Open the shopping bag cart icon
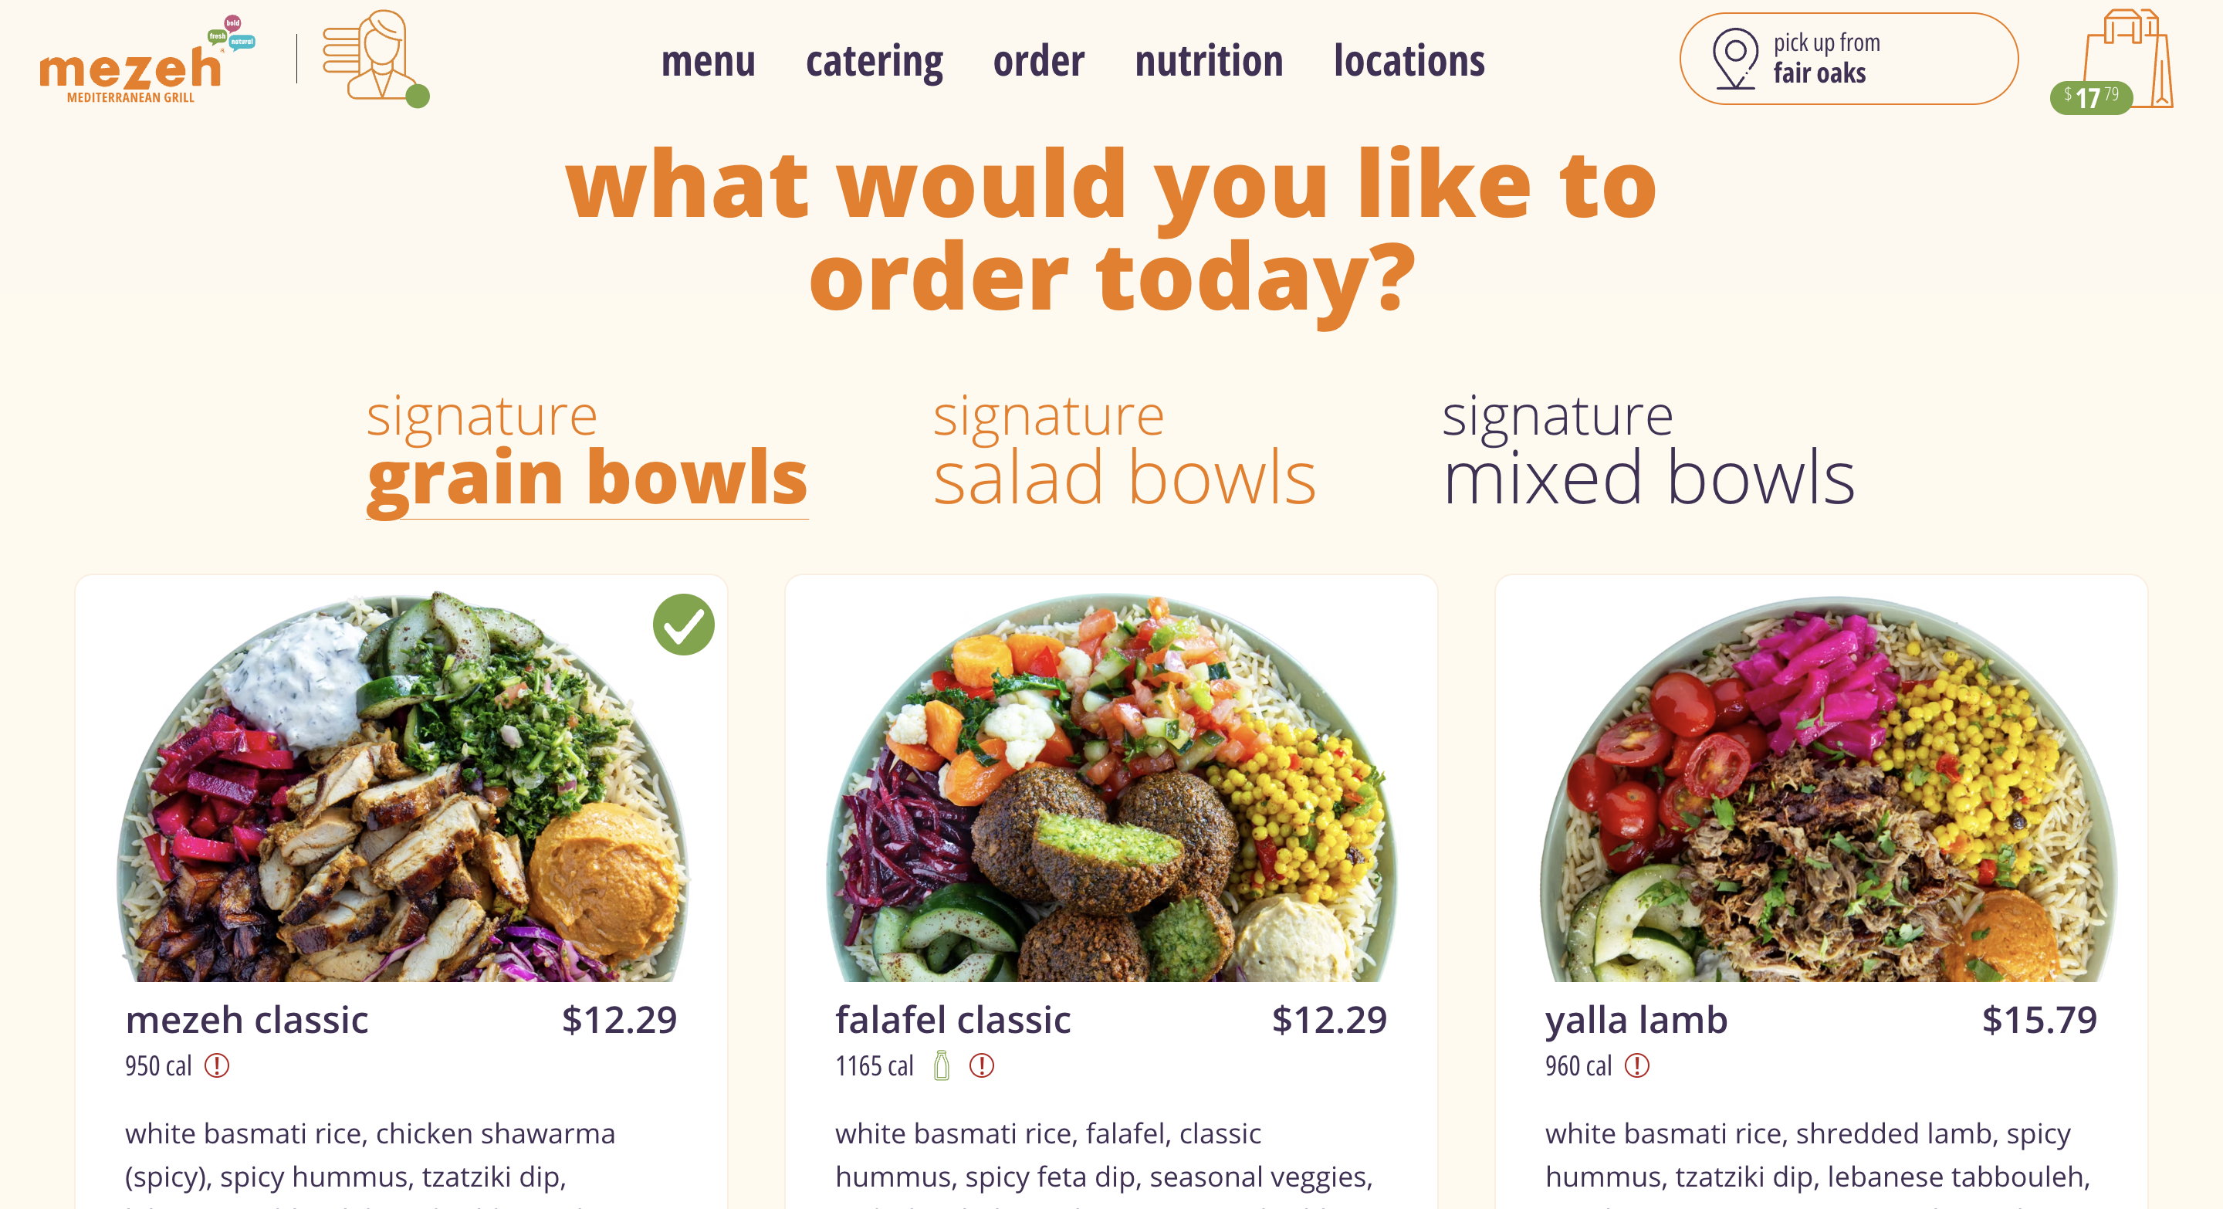Screen dimensions: 2223x1209 coord(2128,59)
